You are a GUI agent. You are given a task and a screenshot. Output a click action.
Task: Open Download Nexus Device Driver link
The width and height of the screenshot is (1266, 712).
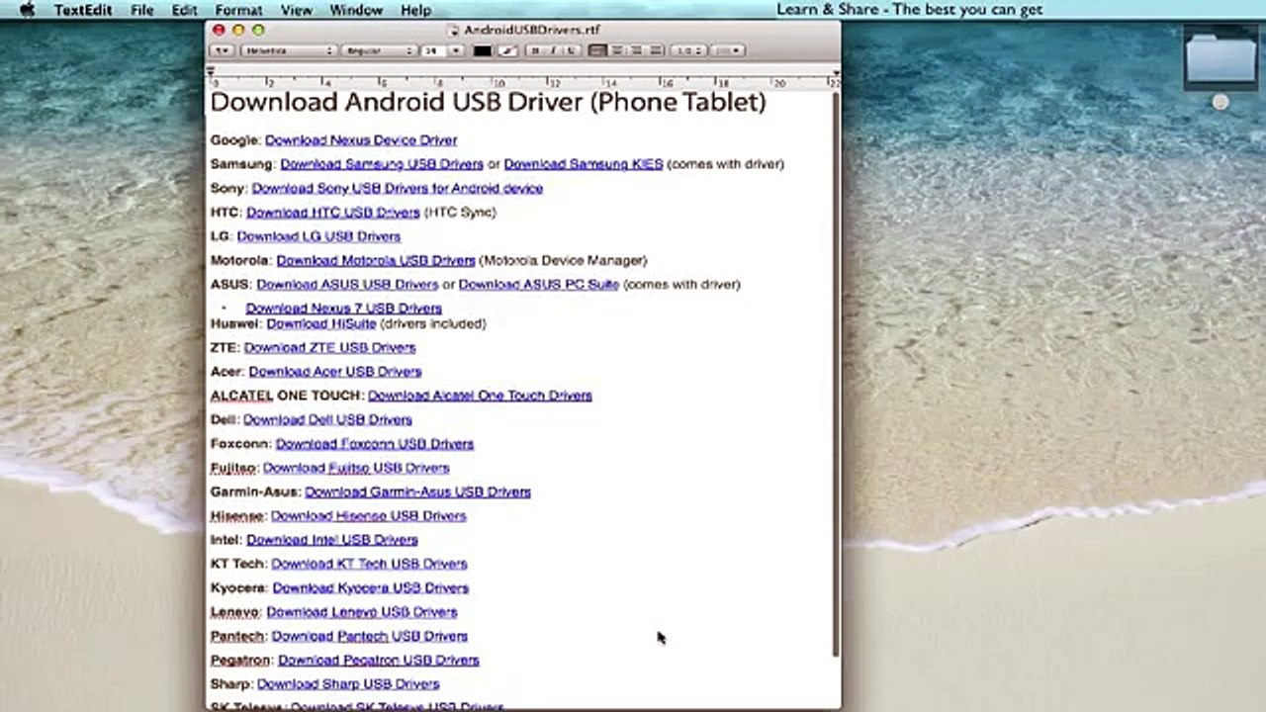(x=360, y=140)
